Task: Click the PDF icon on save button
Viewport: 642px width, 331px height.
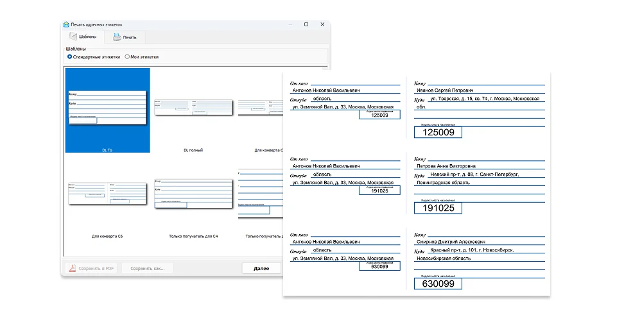Action: [72, 268]
